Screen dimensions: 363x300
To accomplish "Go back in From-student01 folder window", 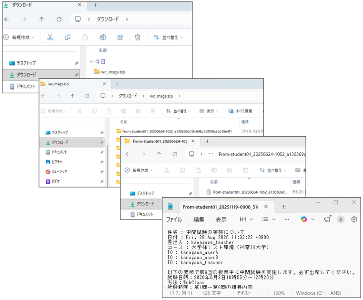I will tap(128, 154).
